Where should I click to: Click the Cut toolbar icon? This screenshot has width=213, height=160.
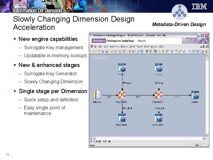(x=117, y=51)
